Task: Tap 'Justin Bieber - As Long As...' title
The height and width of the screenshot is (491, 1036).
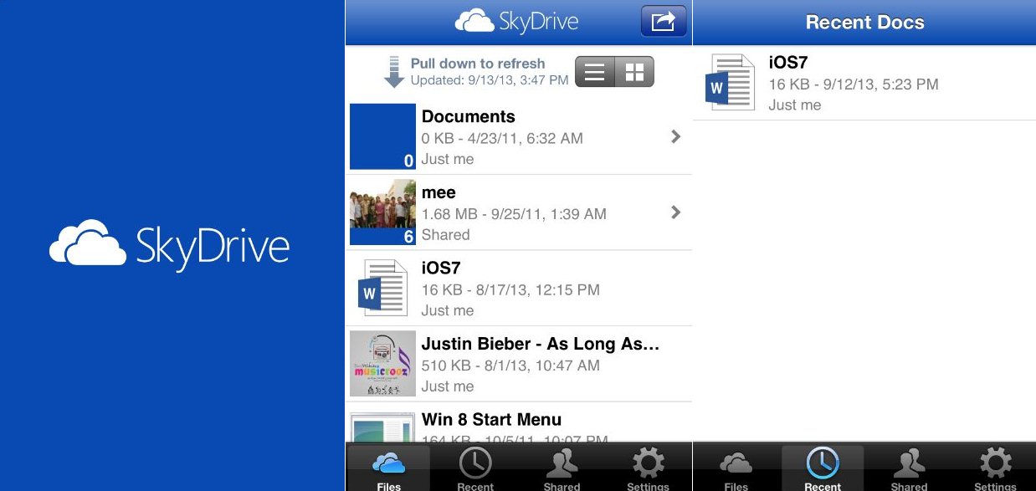Action: (x=541, y=344)
